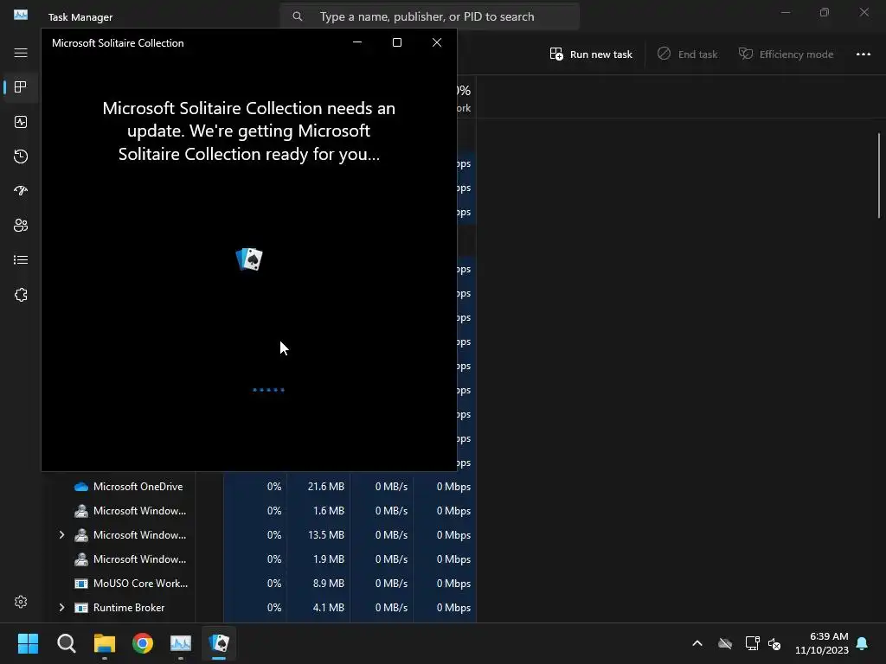The image size is (886, 664).
Task: Click the muted volume tray icon
Action: point(774,643)
